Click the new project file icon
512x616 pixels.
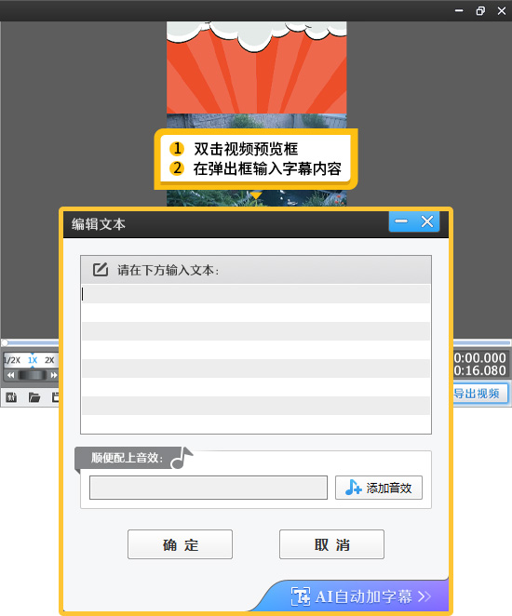(x=11, y=397)
